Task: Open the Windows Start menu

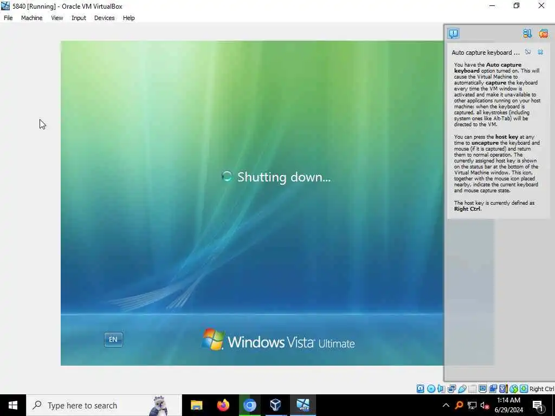Action: coord(13,405)
